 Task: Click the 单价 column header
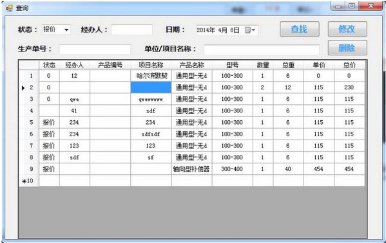pyautogui.click(x=319, y=65)
